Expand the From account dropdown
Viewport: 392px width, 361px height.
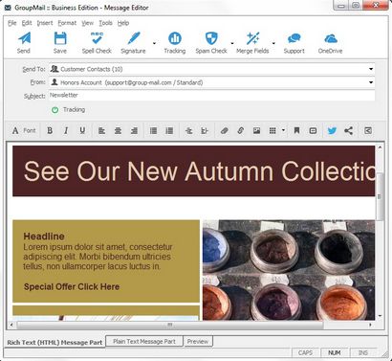tap(371, 82)
